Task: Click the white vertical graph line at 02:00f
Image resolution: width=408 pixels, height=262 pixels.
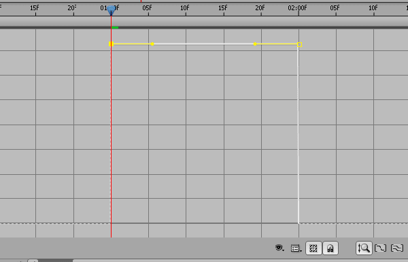Action: (x=299, y=135)
